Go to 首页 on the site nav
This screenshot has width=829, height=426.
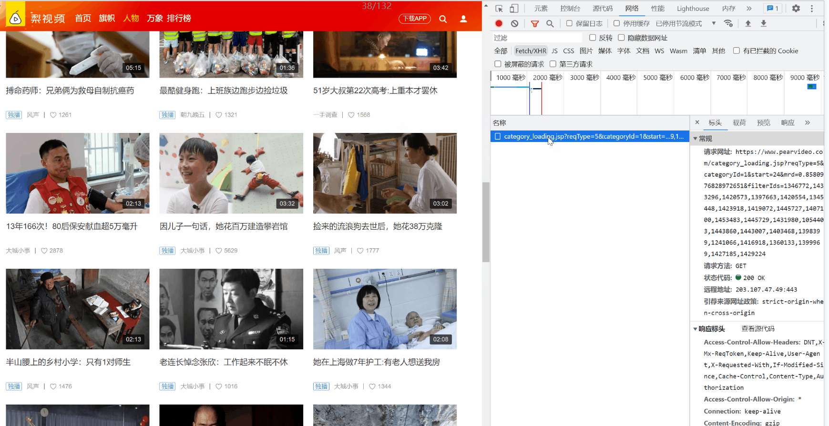(x=83, y=18)
